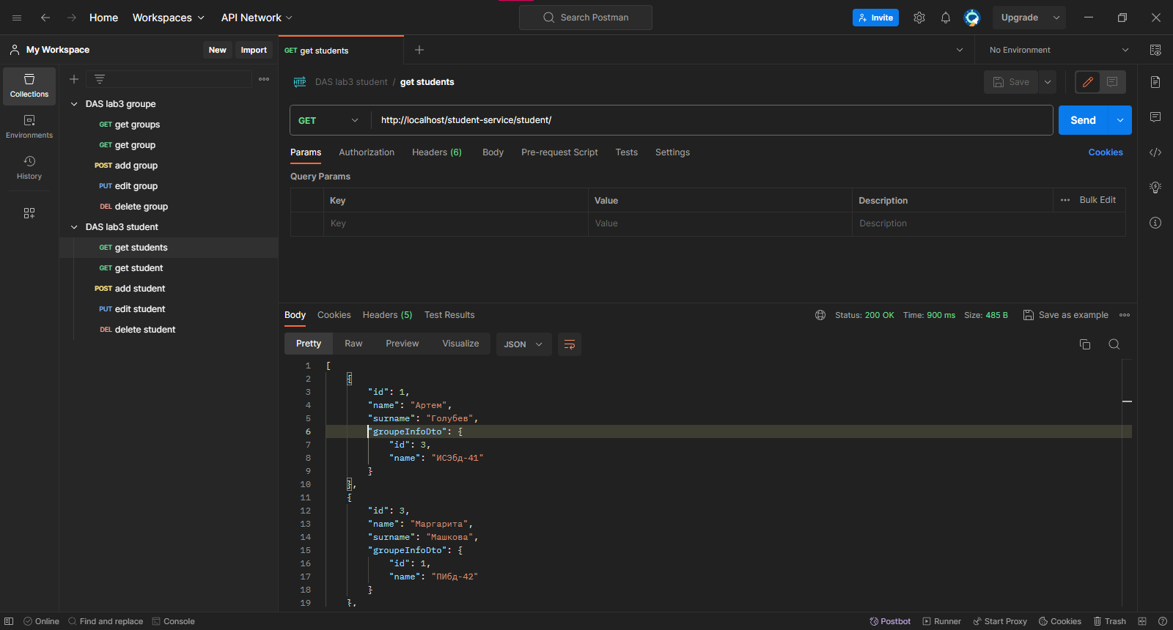Open the Tests tab

(627, 152)
